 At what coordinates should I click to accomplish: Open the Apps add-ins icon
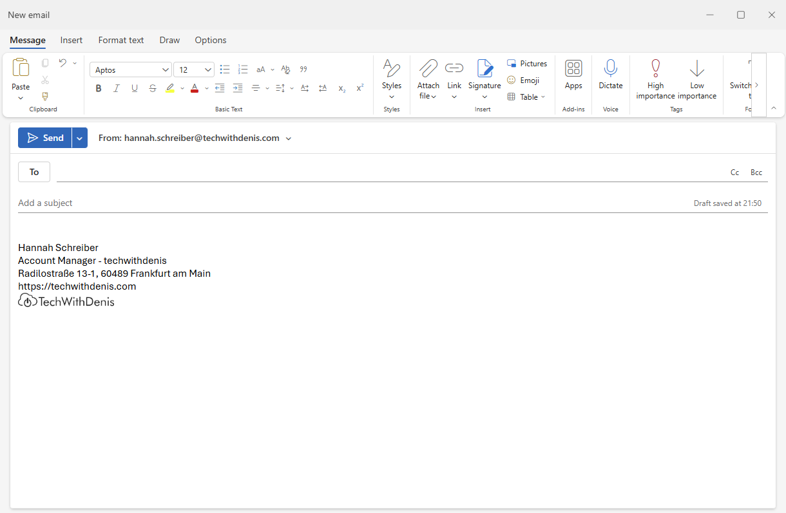click(573, 68)
